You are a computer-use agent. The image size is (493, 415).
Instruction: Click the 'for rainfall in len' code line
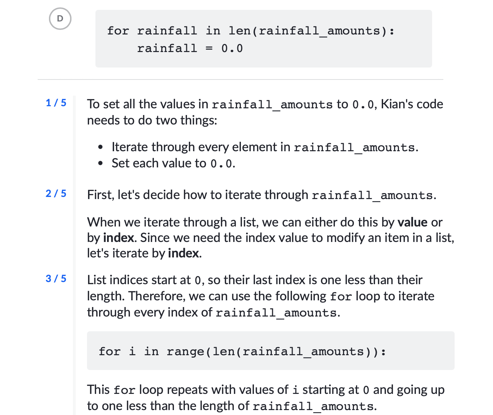click(x=251, y=31)
